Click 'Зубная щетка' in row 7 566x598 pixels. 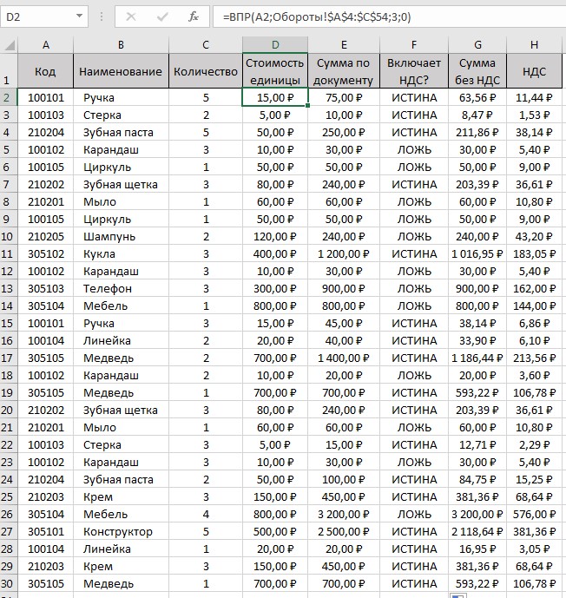click(121, 185)
